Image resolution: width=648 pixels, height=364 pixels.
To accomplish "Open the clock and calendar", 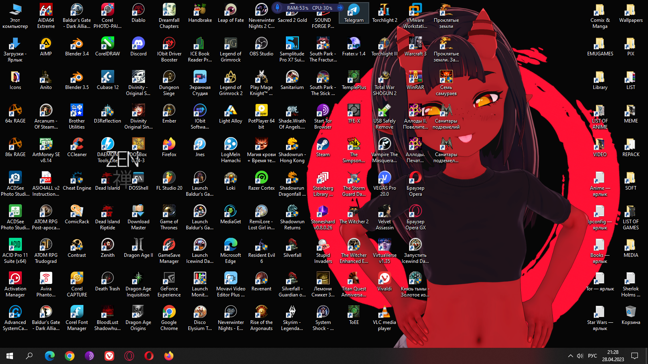I will coord(613,356).
